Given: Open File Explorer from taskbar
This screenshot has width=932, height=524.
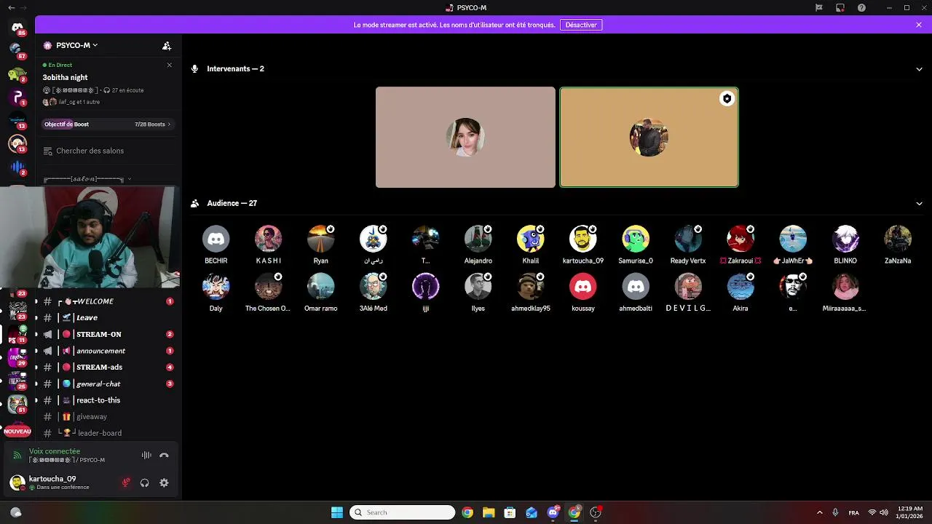Looking at the screenshot, I should (489, 512).
